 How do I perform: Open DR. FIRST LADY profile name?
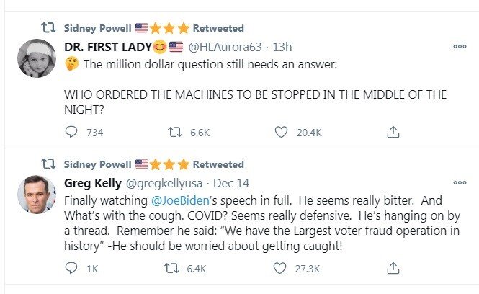[115, 48]
